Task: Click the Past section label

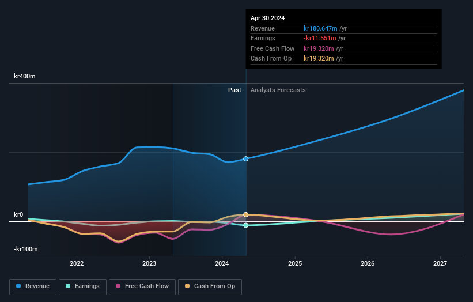Action: [234, 90]
